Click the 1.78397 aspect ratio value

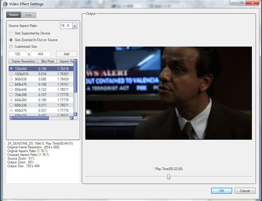(x=63, y=74)
